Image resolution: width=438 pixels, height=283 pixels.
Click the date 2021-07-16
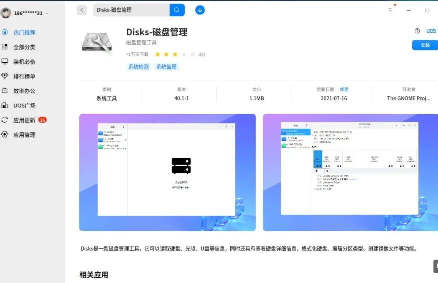[334, 98]
